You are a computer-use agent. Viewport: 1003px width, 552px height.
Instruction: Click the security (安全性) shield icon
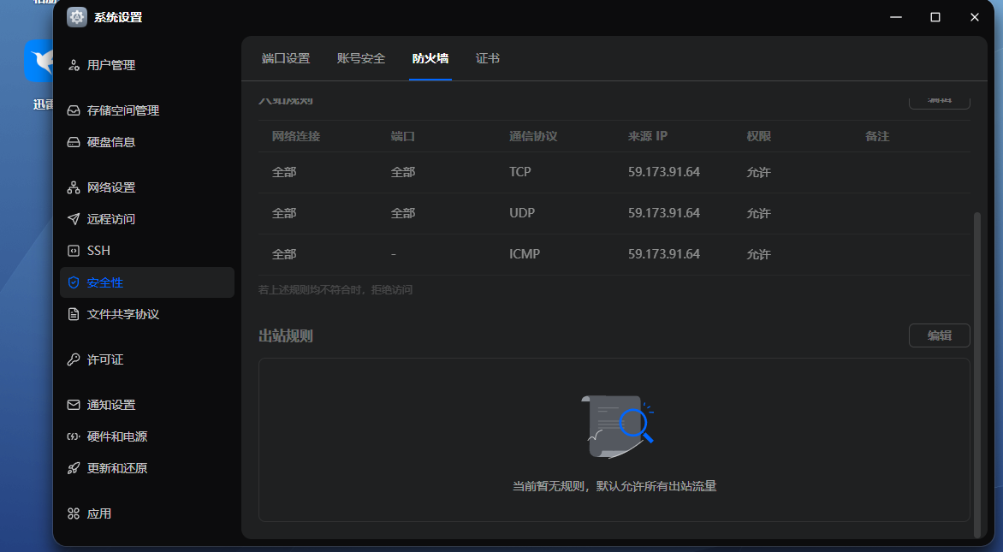74,282
